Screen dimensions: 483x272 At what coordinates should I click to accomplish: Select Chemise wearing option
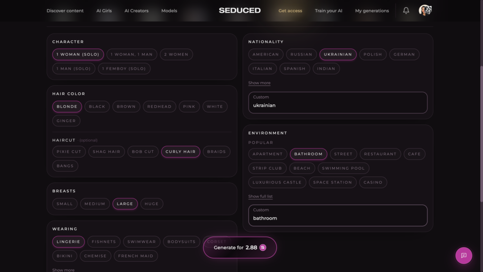pos(95,256)
